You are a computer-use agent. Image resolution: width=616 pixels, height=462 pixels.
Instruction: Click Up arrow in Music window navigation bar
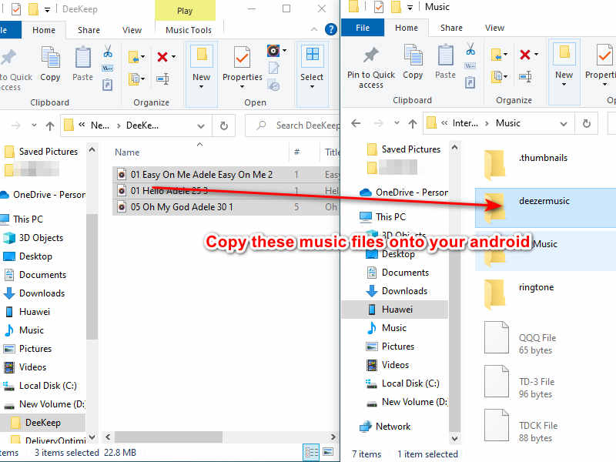(413, 123)
